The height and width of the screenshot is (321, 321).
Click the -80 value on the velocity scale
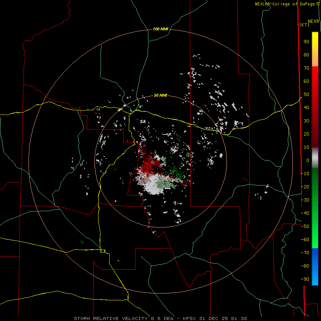click(305, 266)
